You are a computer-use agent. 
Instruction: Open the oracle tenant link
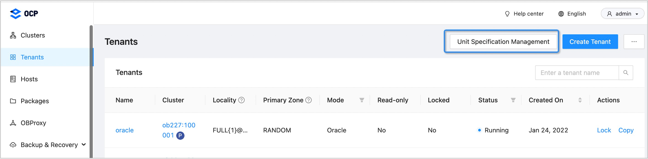[125, 130]
